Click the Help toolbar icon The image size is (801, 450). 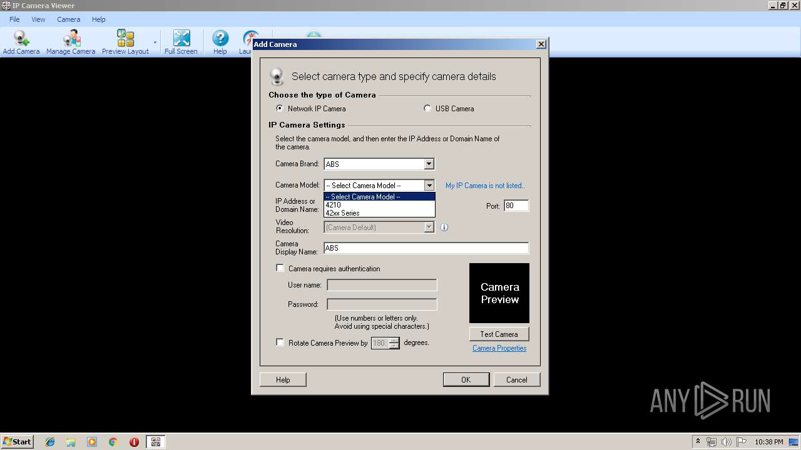pos(220,42)
